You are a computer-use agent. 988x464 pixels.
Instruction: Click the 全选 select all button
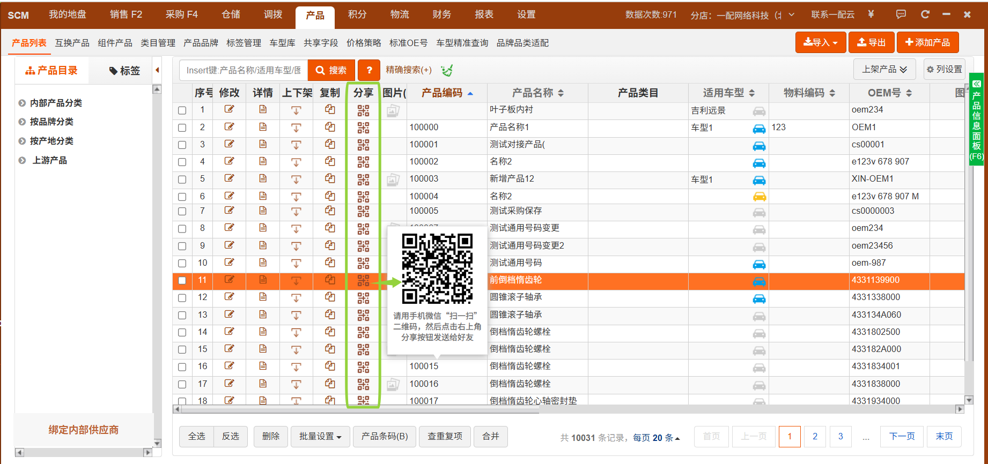[196, 437]
